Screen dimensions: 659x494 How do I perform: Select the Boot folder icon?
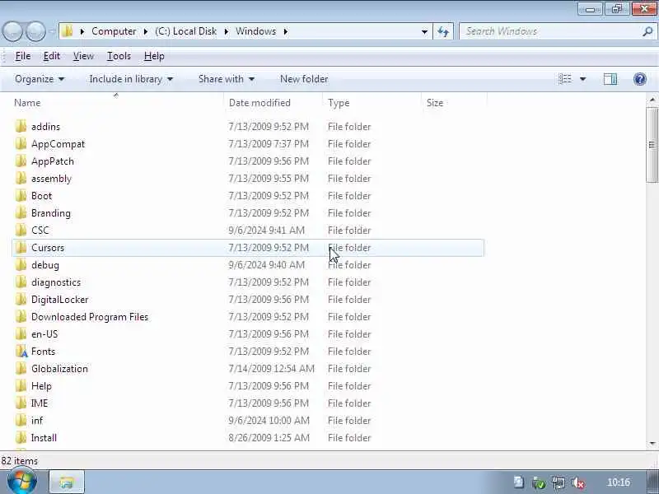21,195
